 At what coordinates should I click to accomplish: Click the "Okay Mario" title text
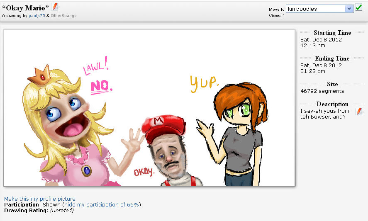(26, 8)
